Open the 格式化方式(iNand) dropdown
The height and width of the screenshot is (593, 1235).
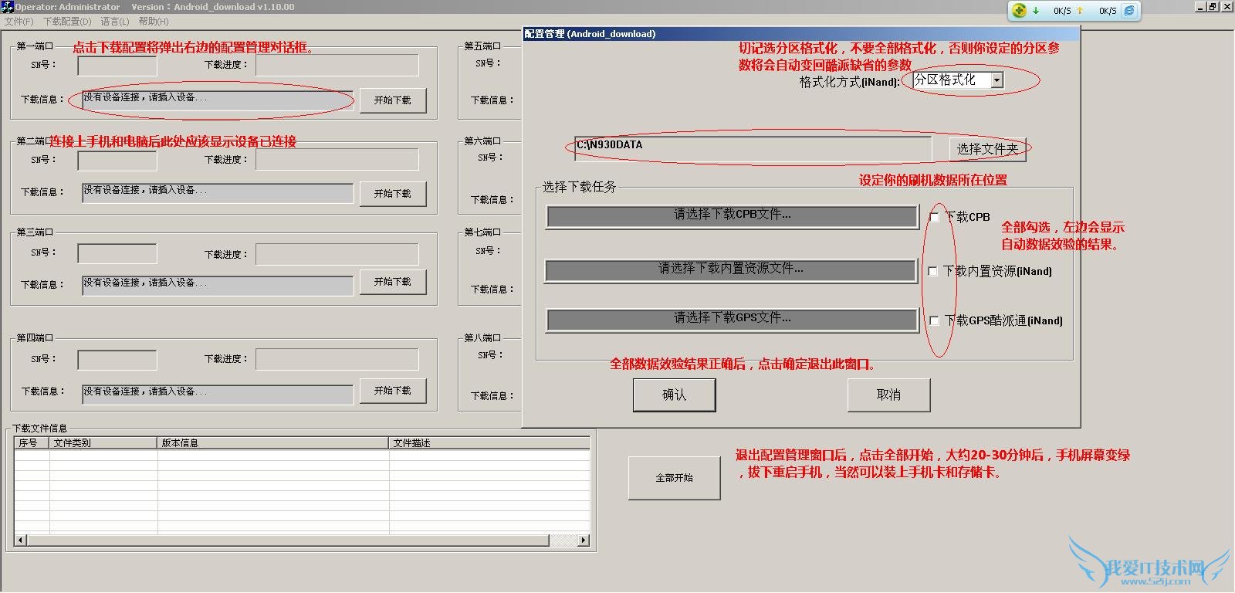pos(996,80)
